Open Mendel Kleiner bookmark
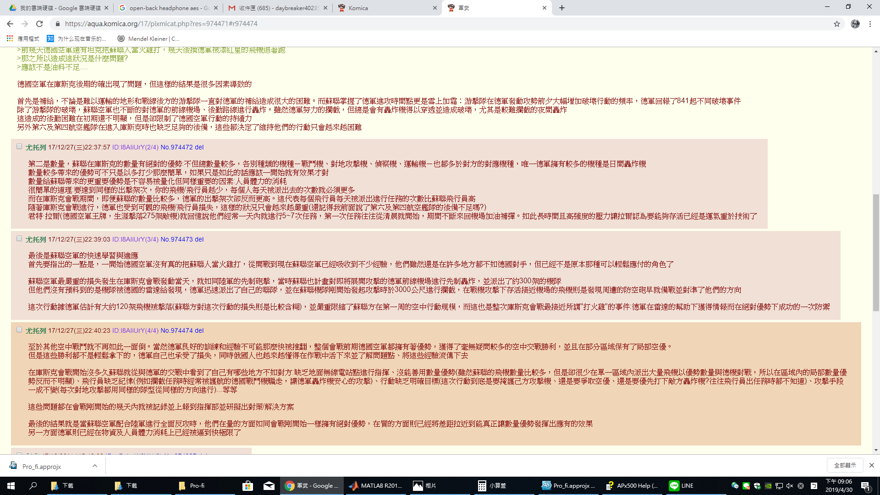The height and width of the screenshot is (495, 880). coord(148,38)
